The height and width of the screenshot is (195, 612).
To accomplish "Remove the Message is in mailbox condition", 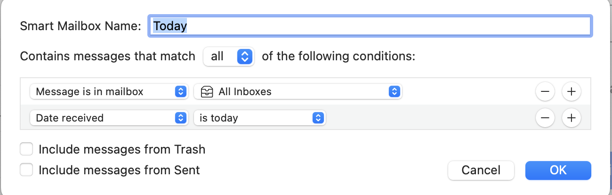I will pyautogui.click(x=545, y=91).
